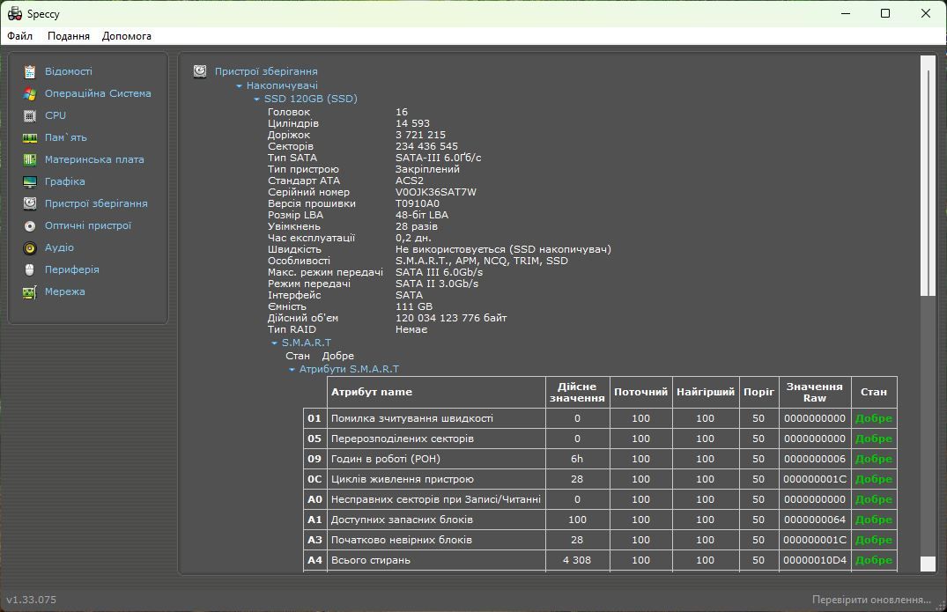947x612 pixels.
Task: Click the Периферія mouse icon
Action: point(30,269)
